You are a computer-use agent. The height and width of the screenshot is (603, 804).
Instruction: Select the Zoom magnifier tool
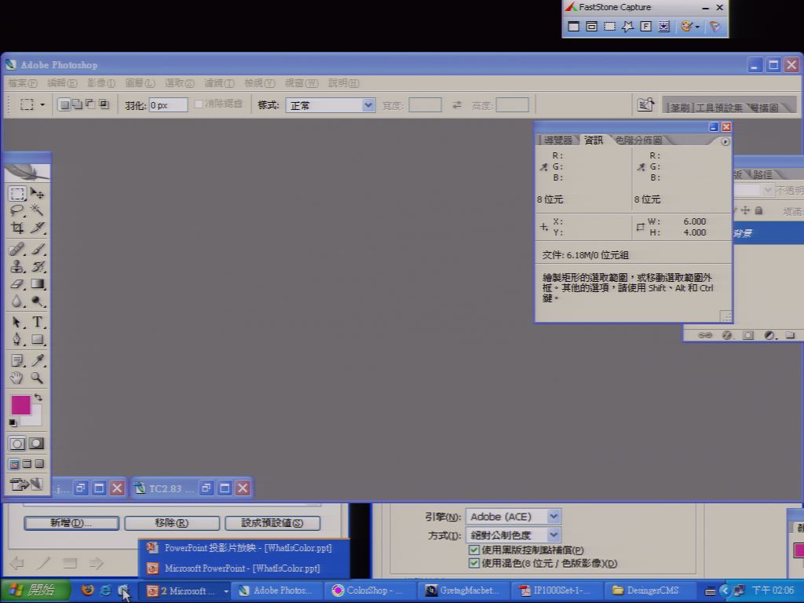[37, 378]
